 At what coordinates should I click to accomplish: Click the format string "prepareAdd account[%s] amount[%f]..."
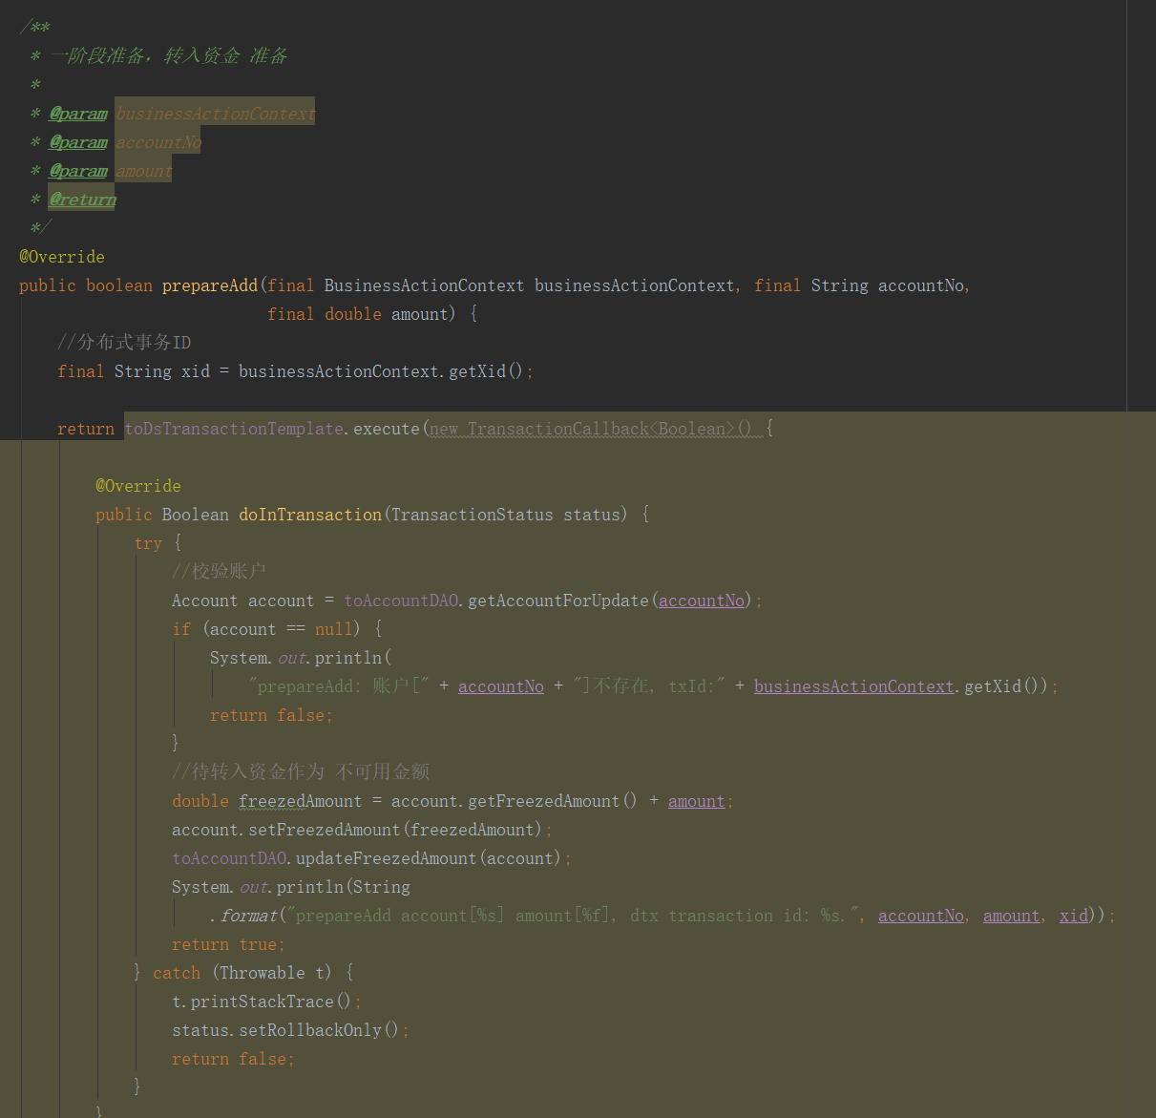tap(571, 916)
